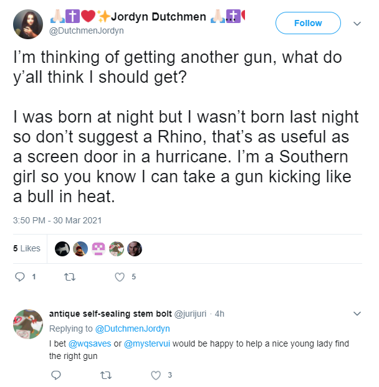The height and width of the screenshot is (387, 379).
Task: Open Jordyn Dutchmen's profile picture
Action: (x=28, y=24)
